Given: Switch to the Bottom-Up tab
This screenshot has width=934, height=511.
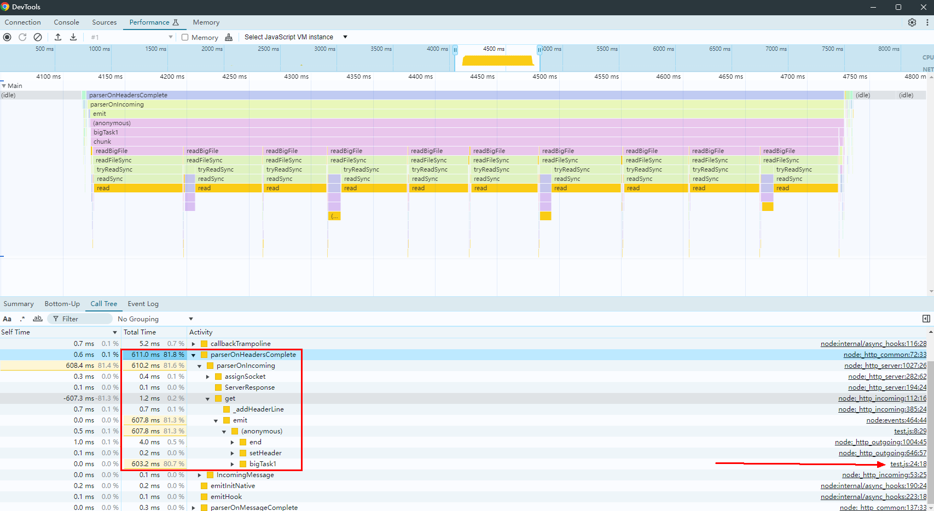Looking at the screenshot, I should pos(62,303).
